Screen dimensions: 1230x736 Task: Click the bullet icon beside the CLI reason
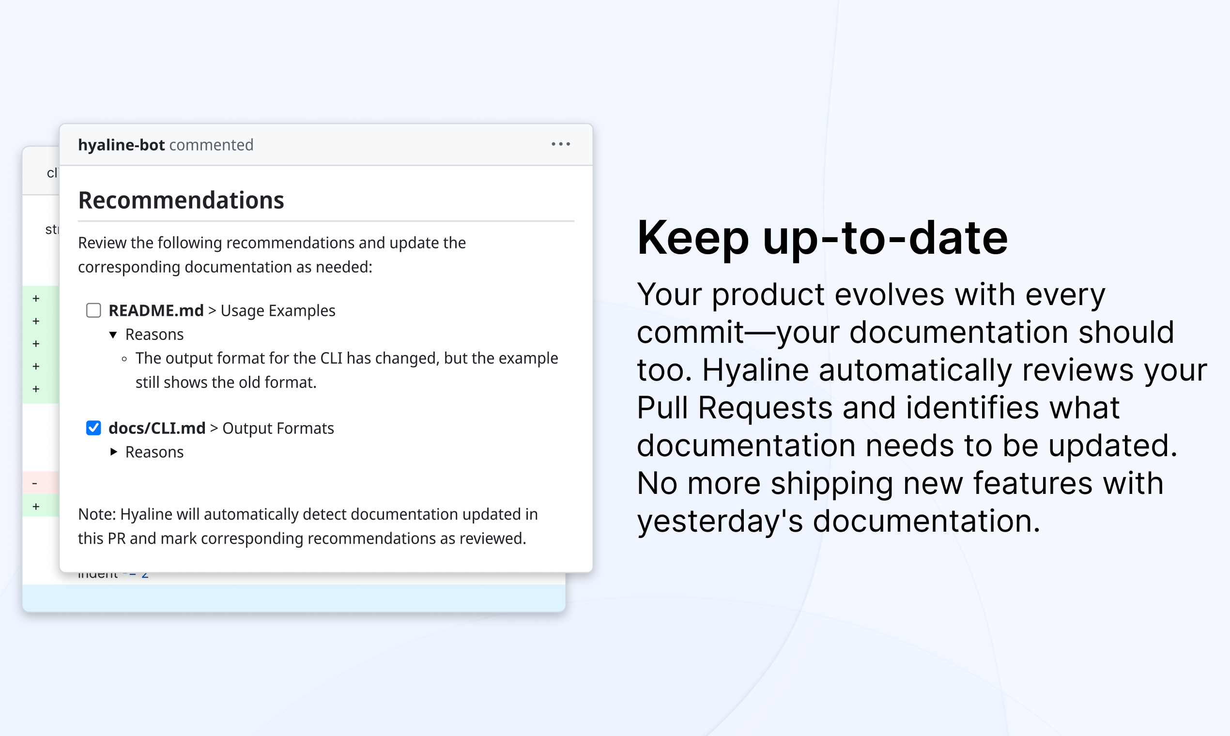click(123, 359)
